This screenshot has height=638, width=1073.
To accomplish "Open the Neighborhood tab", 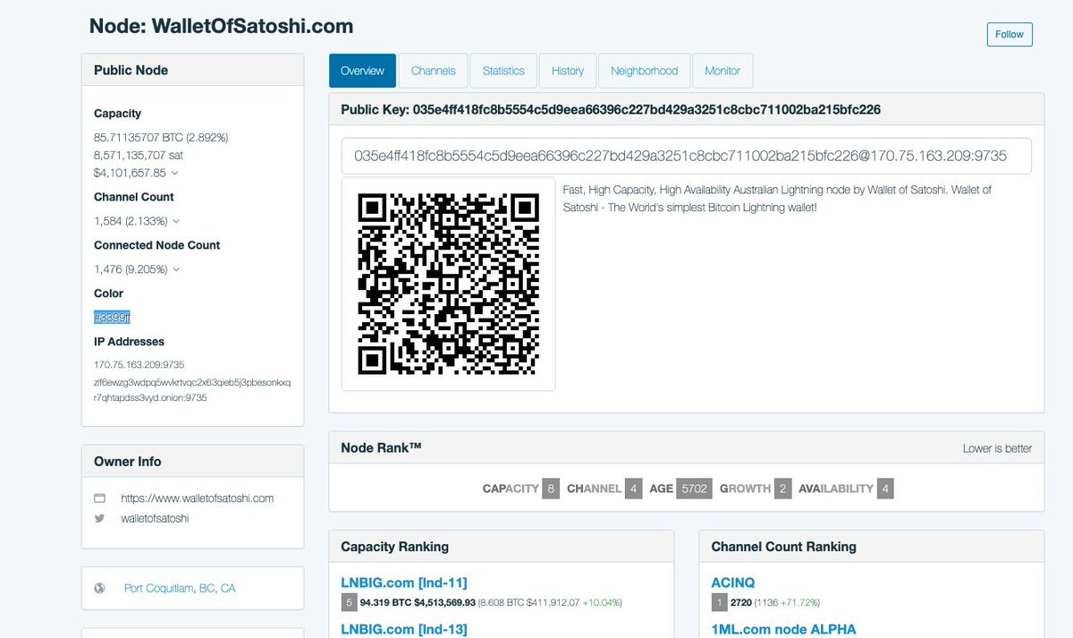I will coord(644,71).
